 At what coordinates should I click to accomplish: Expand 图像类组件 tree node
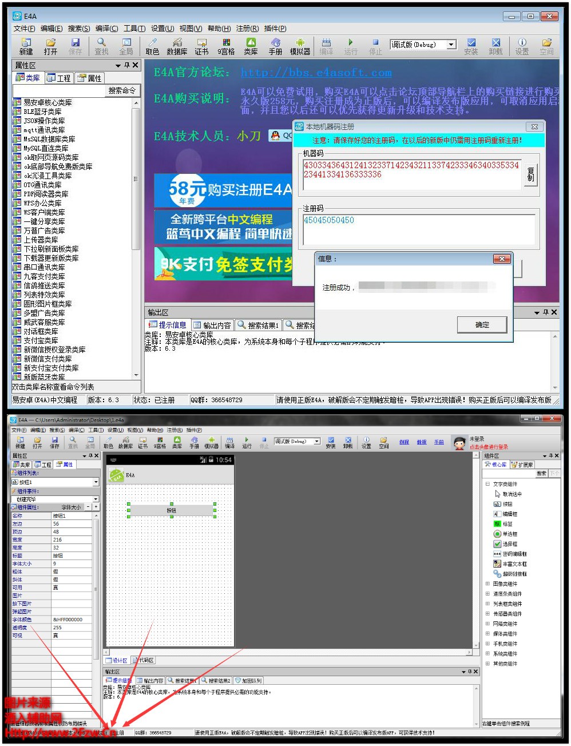tap(487, 584)
